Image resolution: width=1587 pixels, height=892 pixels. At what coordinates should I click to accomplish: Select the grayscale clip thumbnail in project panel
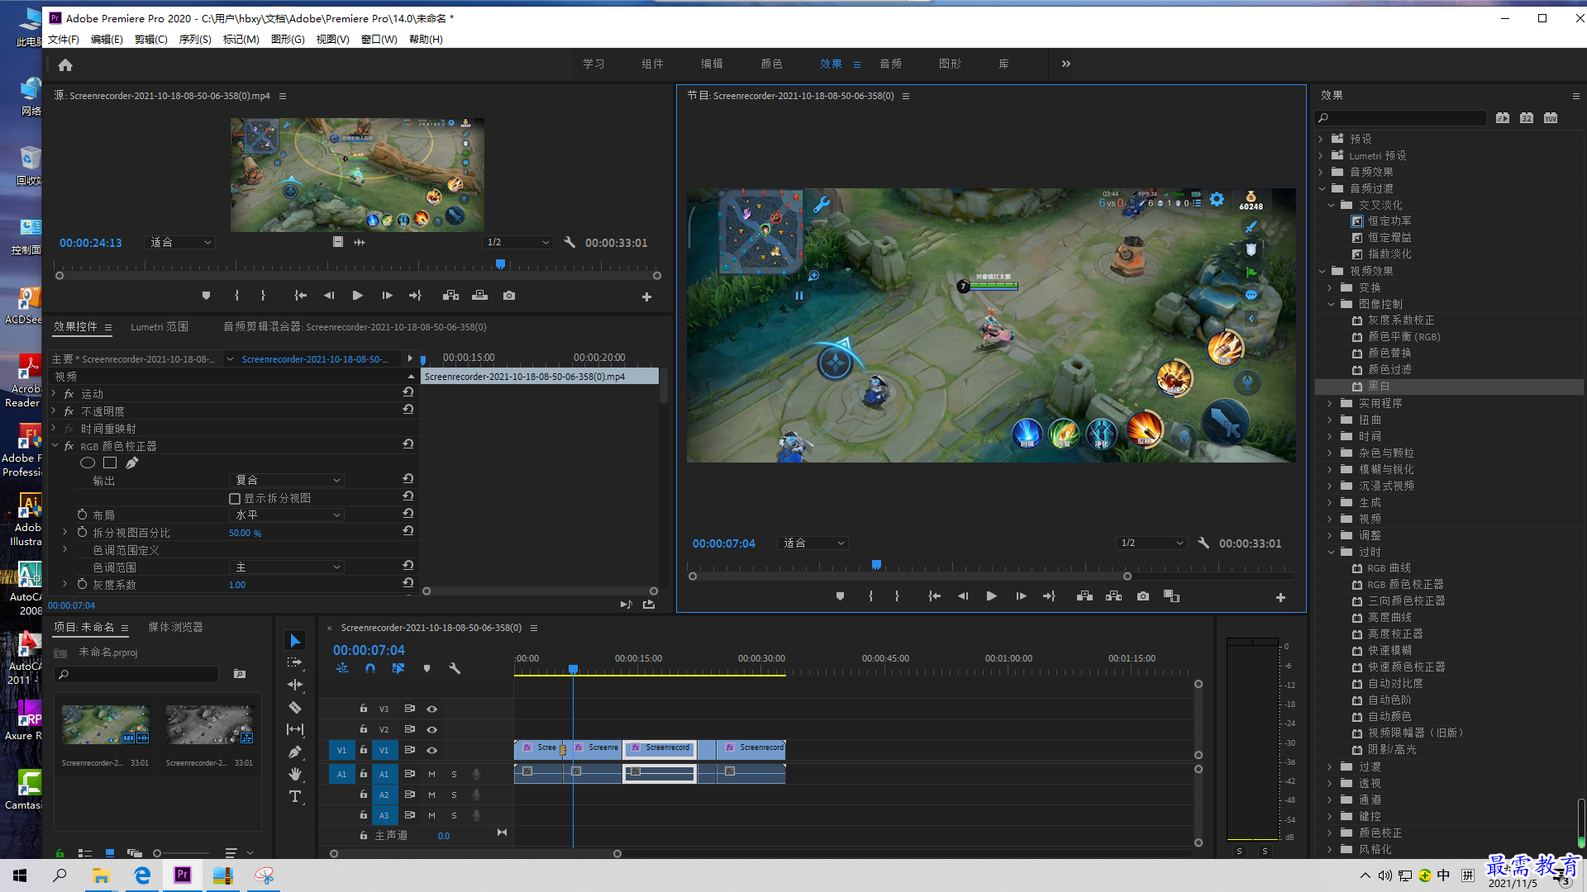pyautogui.click(x=209, y=725)
